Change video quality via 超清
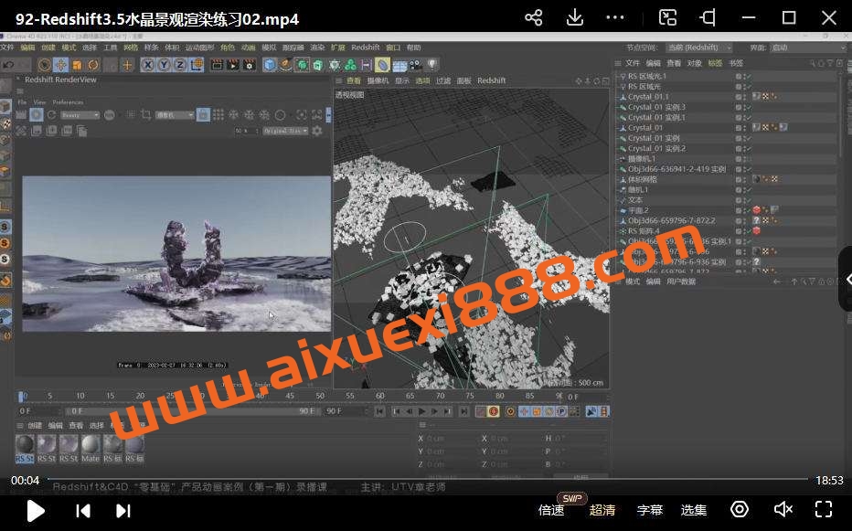852x531 pixels. coord(602,510)
